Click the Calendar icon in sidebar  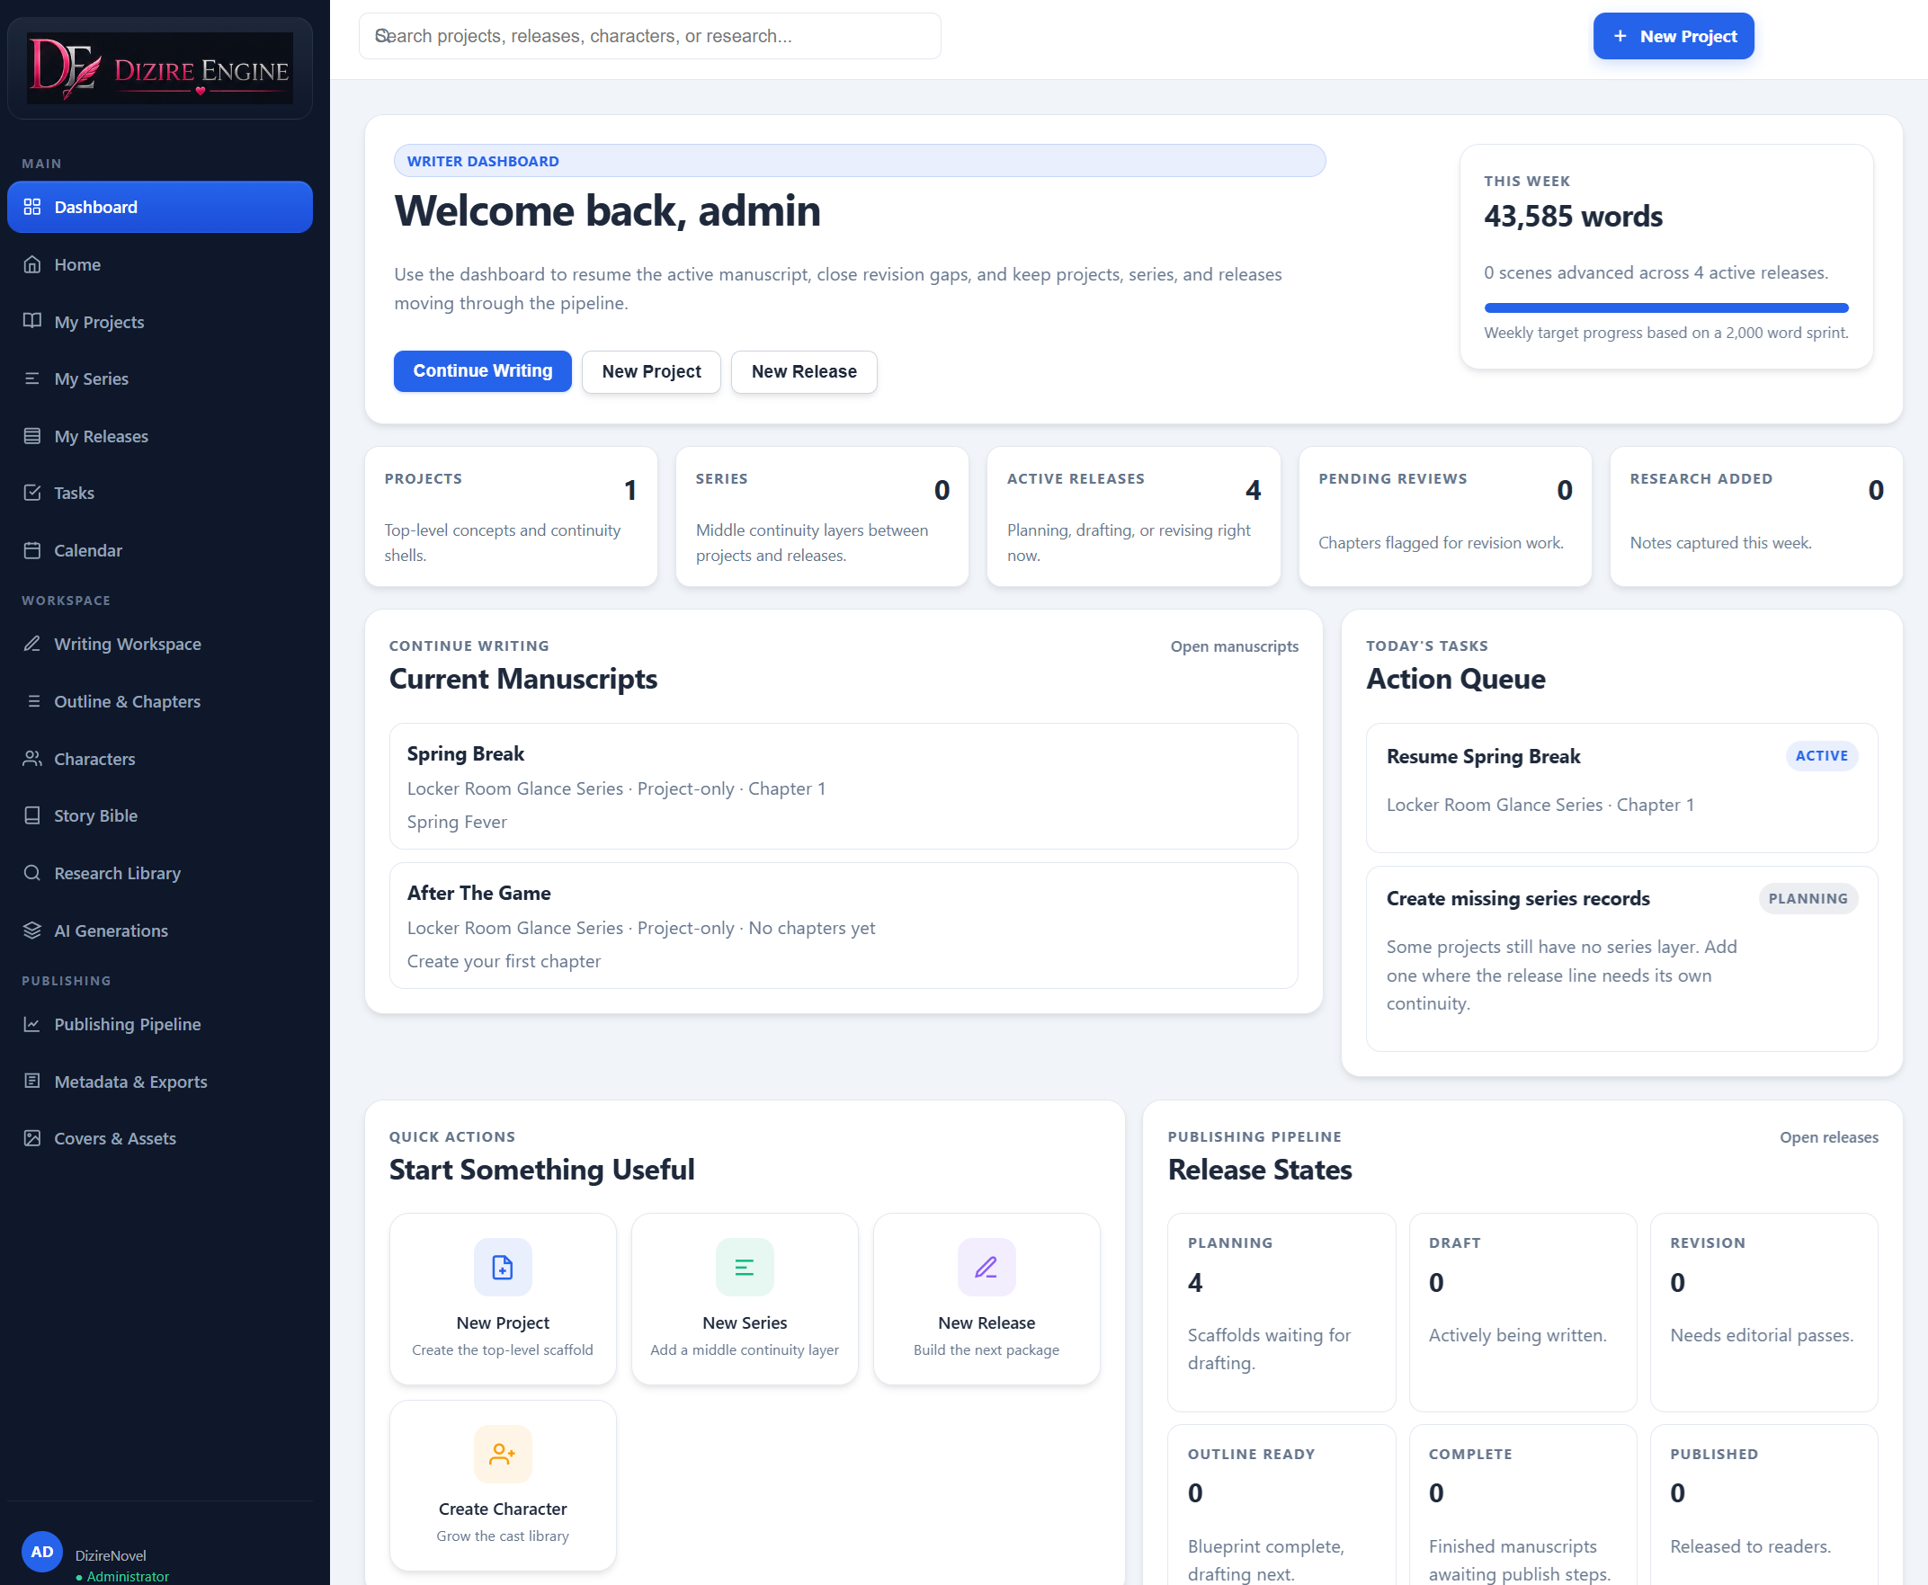click(x=32, y=549)
